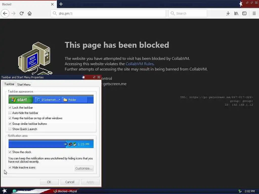Open a new browser tab
Image resolution: width=259 pixels, height=194 pixels.
[x=61, y=4]
